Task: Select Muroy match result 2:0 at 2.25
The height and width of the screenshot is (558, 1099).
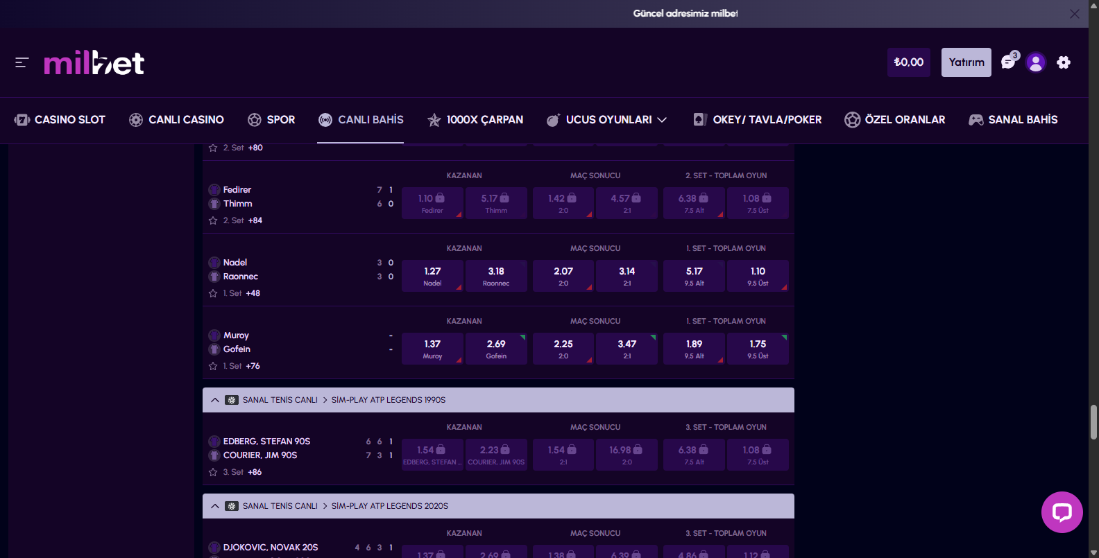Action: coord(563,349)
